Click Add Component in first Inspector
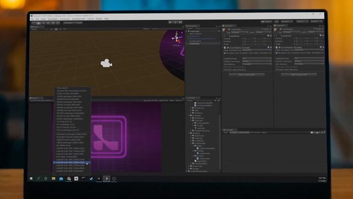Viewport: 353px width, 199px height. pos(247,75)
